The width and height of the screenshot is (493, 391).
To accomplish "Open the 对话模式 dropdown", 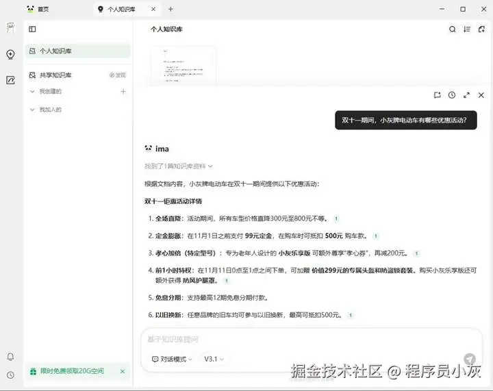I will point(172,359).
